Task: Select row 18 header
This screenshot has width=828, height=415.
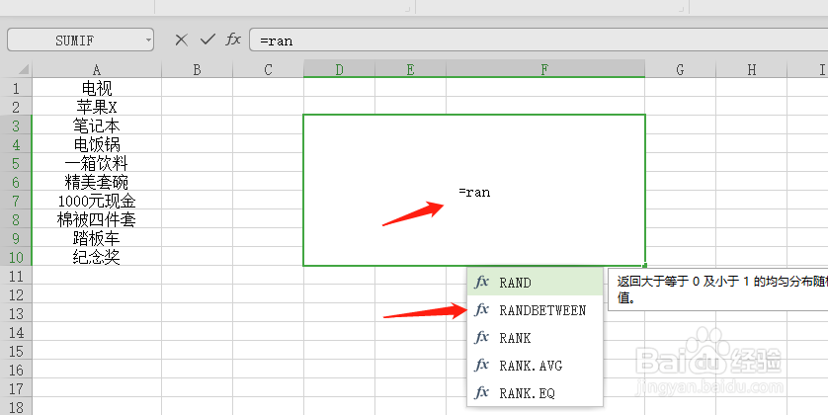Action: click(x=16, y=408)
